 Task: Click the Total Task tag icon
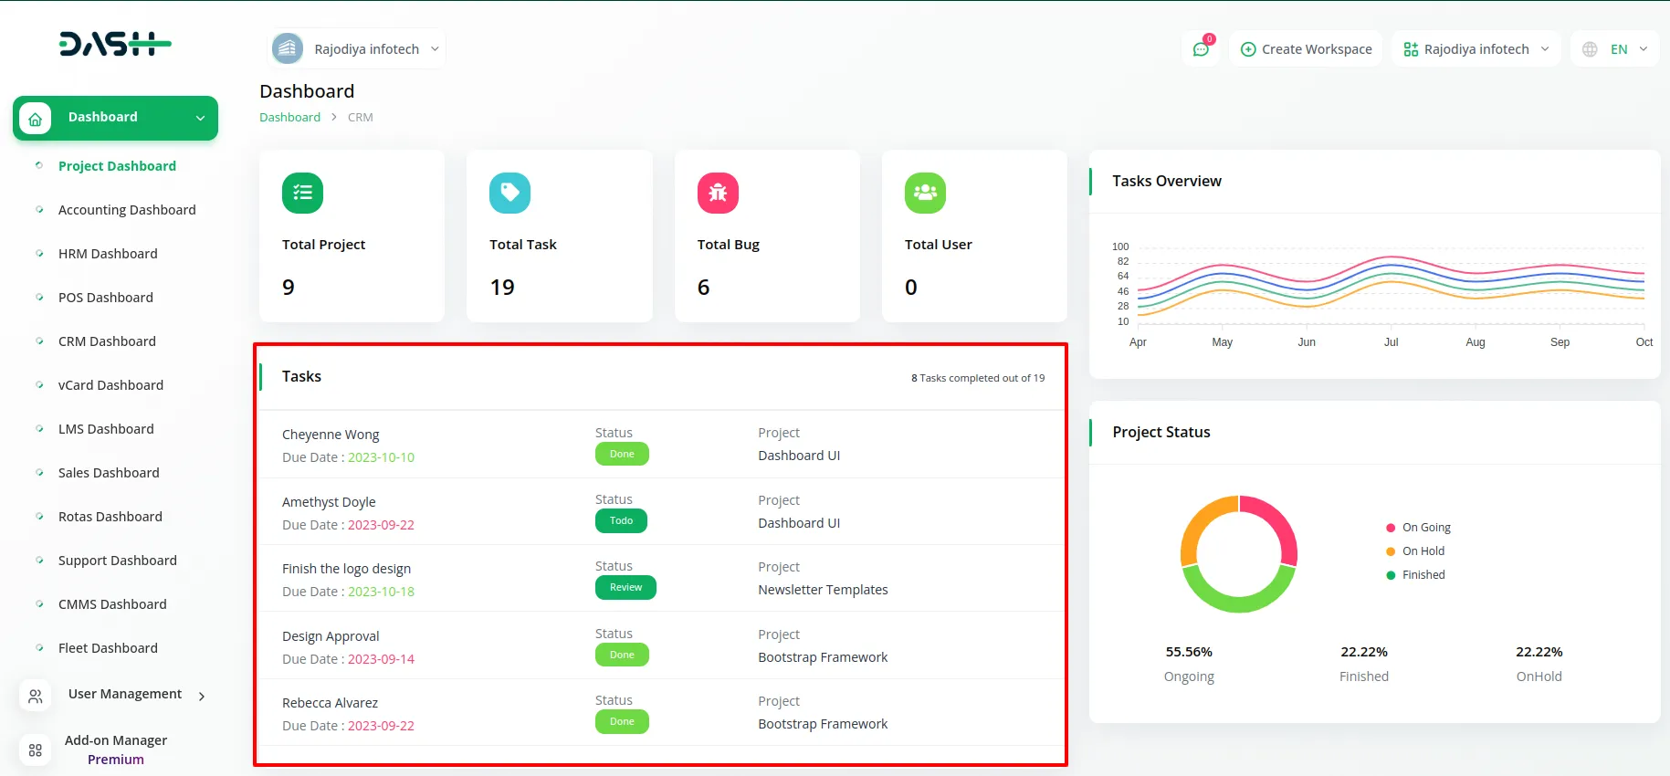point(509,193)
